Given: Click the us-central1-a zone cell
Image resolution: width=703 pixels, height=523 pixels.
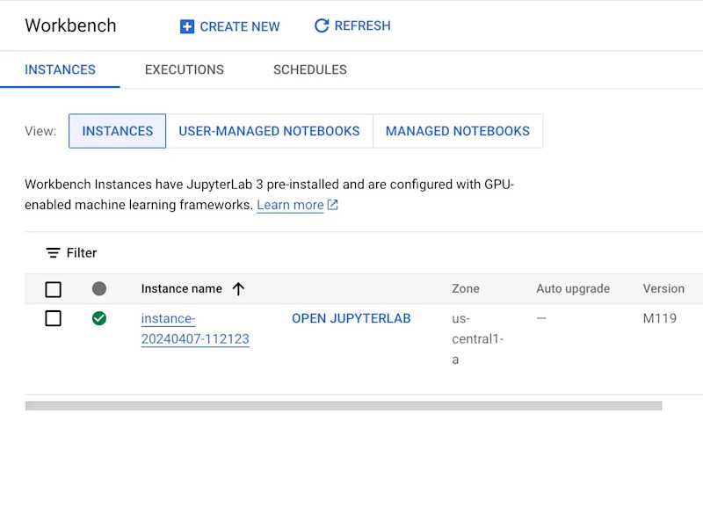Looking at the screenshot, I should (478, 339).
